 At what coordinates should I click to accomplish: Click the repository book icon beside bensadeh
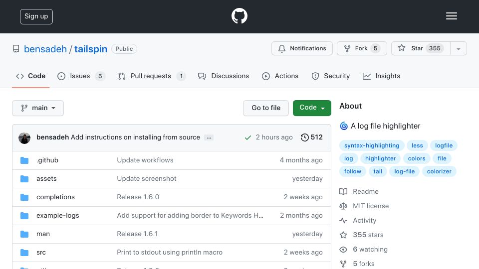(16, 49)
